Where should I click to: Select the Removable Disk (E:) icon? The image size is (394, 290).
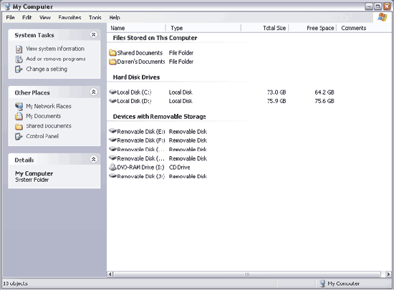[x=112, y=131]
